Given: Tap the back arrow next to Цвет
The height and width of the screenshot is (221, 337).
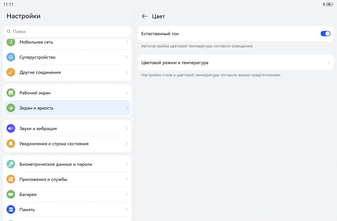Looking at the screenshot, I should (144, 16).
